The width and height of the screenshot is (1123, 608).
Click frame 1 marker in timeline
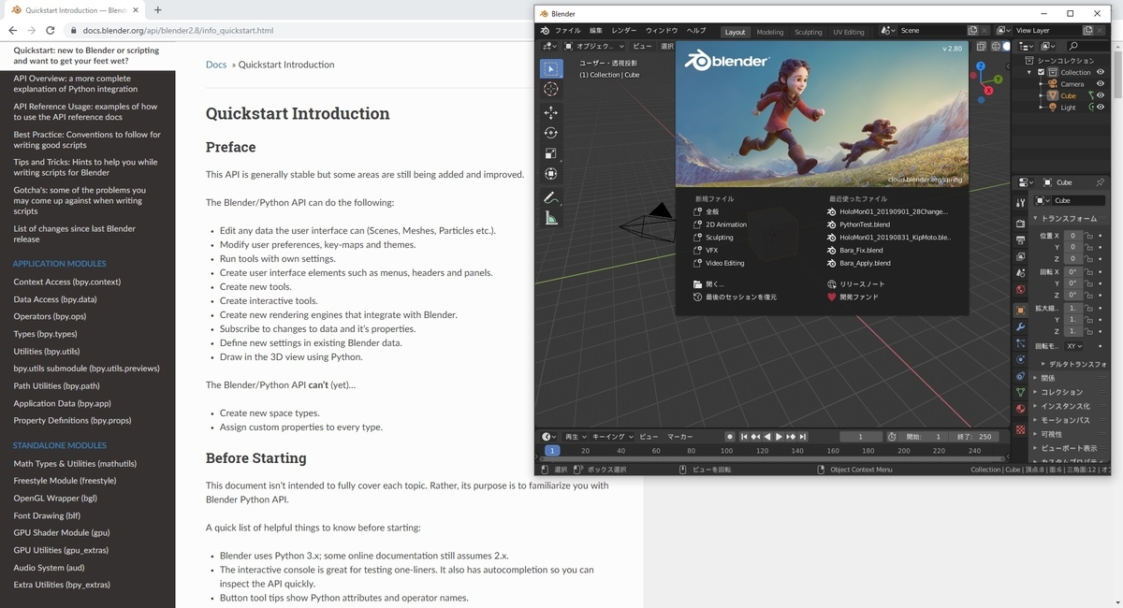click(x=551, y=451)
